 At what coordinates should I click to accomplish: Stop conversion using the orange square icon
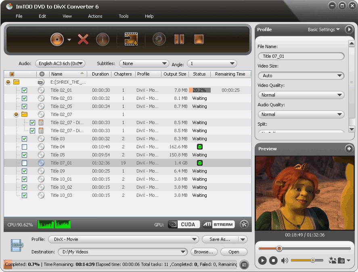pos(199,39)
